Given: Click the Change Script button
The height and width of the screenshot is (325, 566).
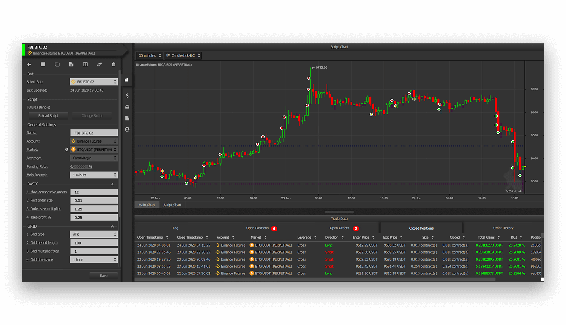Looking at the screenshot, I should coord(92,116).
